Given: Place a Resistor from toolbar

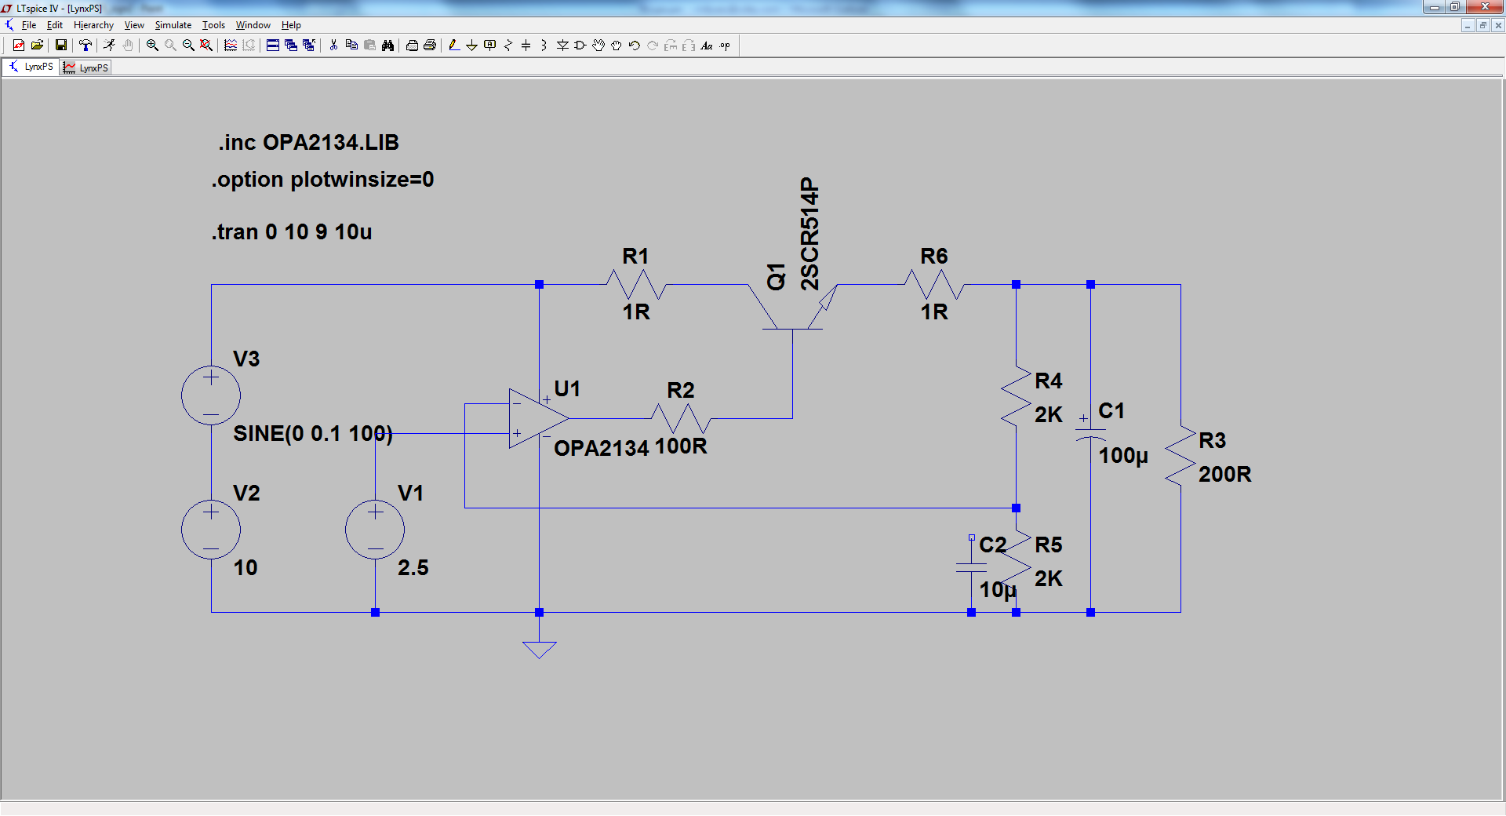Looking at the screenshot, I should point(508,46).
